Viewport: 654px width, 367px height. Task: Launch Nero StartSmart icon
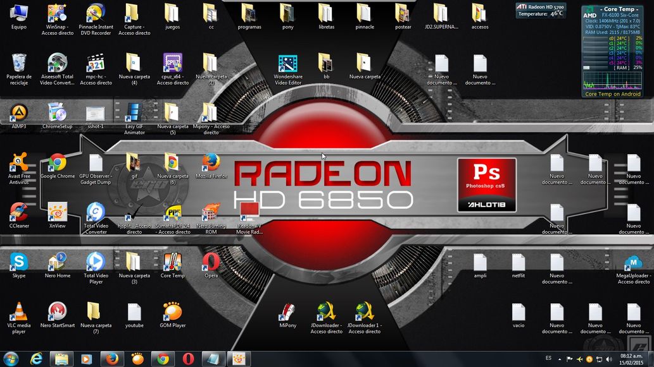tap(57, 311)
